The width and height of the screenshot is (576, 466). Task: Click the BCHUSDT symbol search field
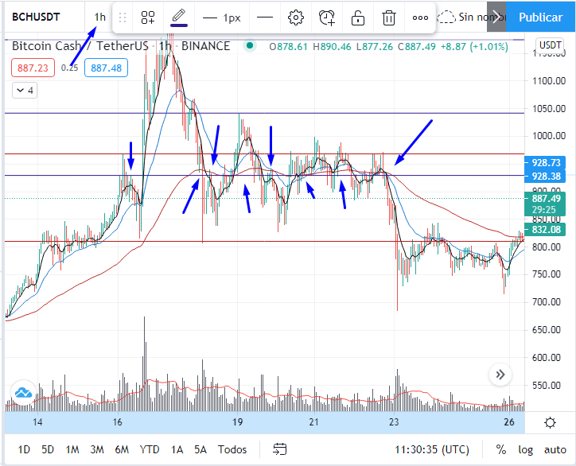(36, 17)
